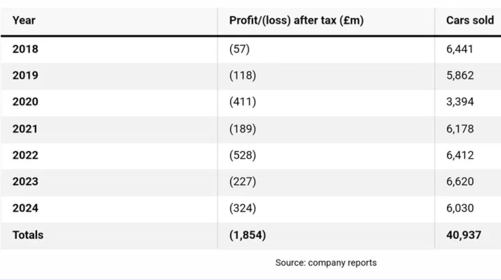501x280 pixels.
Task: Select the 6,441 cars sold cell
Action: click(x=460, y=49)
